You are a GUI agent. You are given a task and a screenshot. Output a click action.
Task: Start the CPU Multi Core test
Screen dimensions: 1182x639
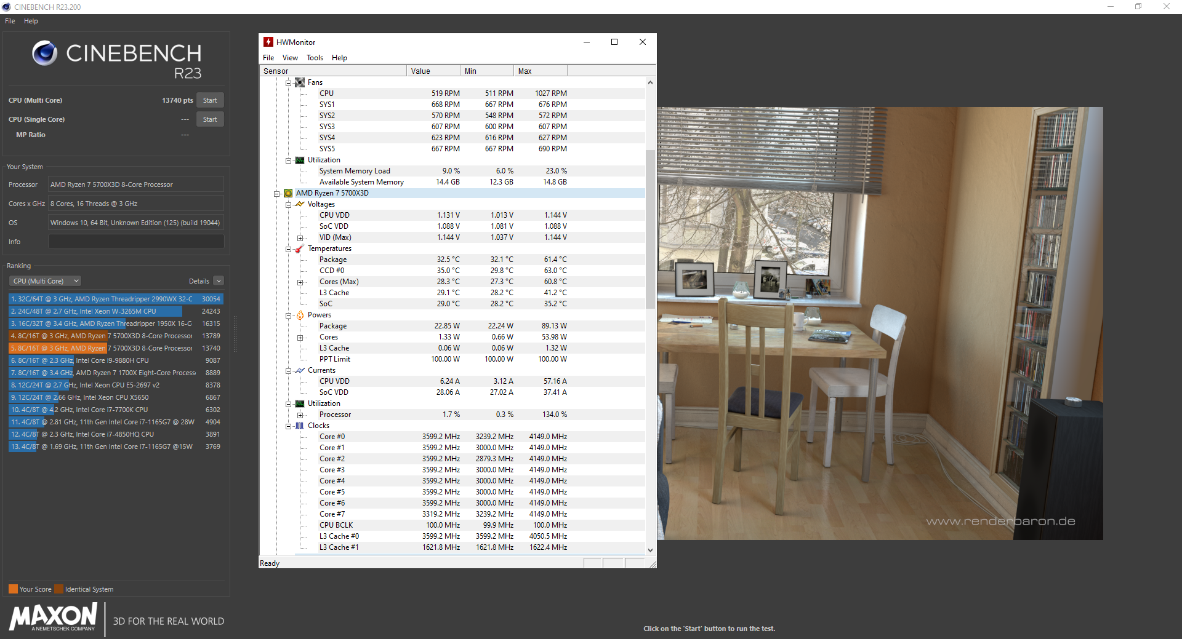click(210, 100)
